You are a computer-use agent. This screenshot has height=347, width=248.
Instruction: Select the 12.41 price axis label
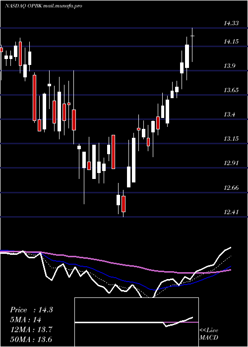click(x=231, y=212)
